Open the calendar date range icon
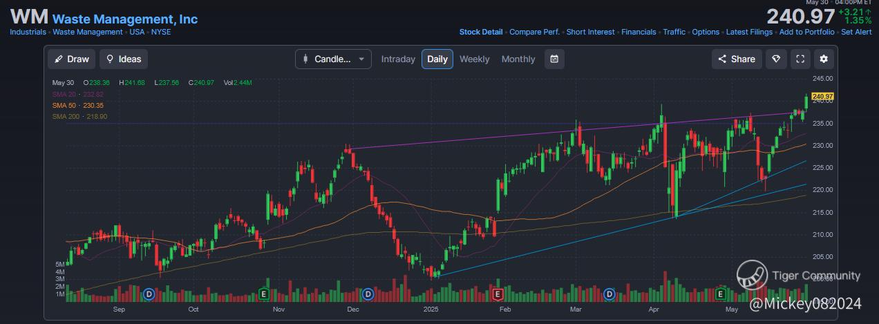879x324 pixels. point(554,59)
